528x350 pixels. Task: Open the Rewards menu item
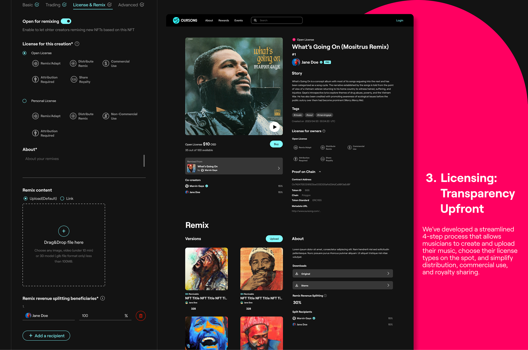click(224, 20)
